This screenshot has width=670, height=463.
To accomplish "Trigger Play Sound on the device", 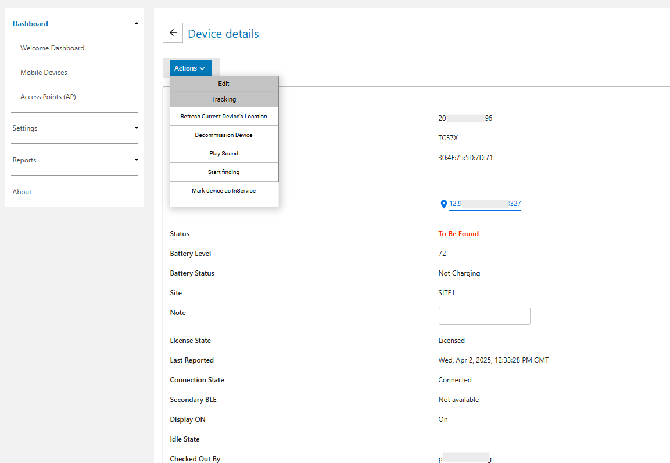I will pyautogui.click(x=224, y=154).
